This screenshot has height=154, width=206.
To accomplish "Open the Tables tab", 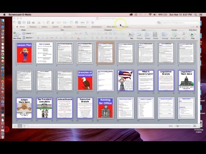I will pos(44,27).
